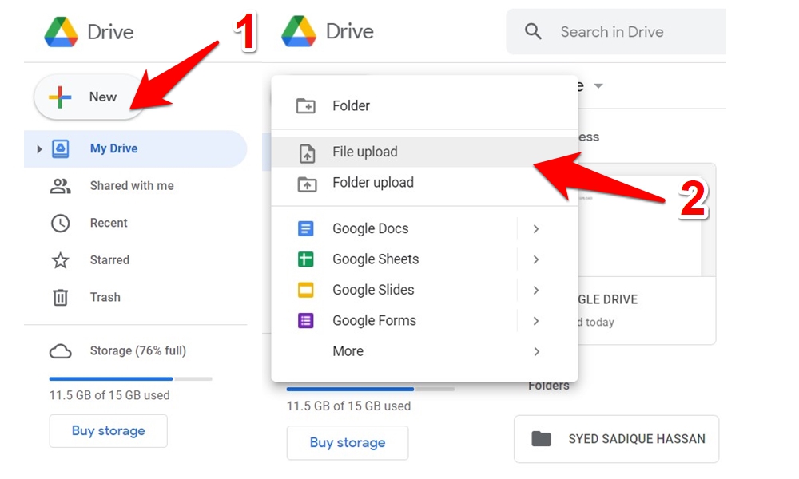
Task: Click the Google Sheets icon
Action: pos(306,259)
